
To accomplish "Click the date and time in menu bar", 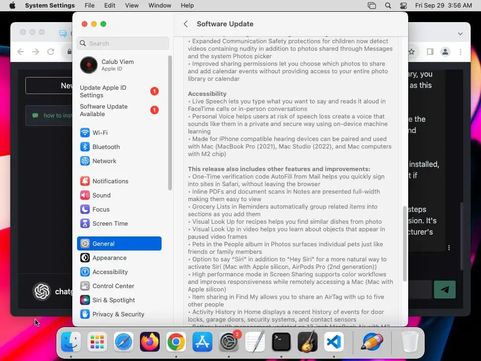I will point(443,6).
